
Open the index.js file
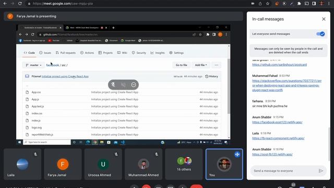[x=36, y=121]
